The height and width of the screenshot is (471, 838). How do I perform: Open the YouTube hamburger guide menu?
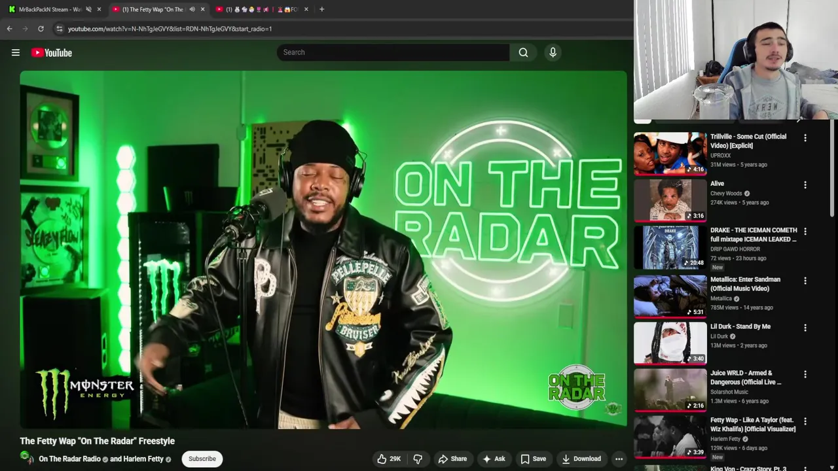[x=16, y=52]
